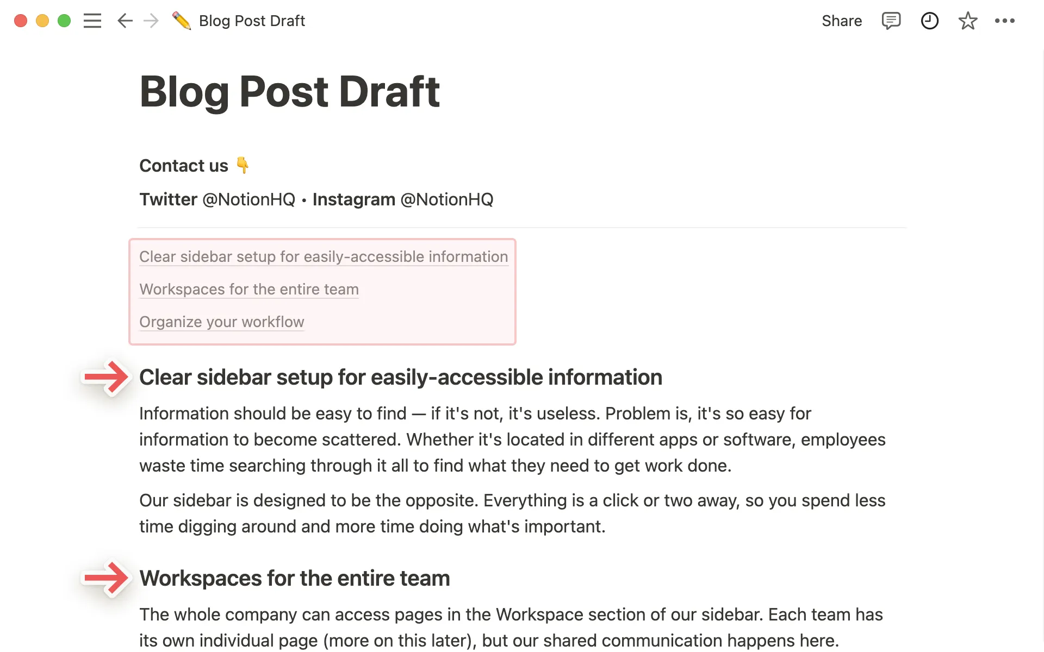The image size is (1044, 652).
Task: Follow the Organize your workflow link
Action: tap(221, 322)
